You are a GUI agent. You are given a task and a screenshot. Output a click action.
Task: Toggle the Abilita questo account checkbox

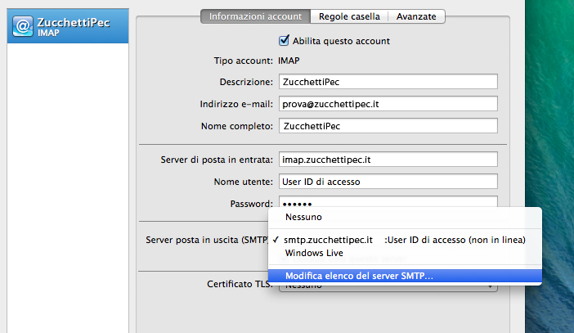click(284, 40)
